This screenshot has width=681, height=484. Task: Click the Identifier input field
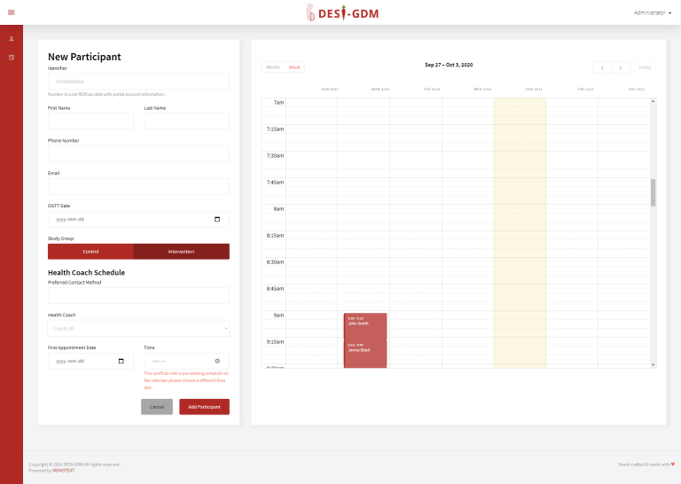(x=138, y=82)
